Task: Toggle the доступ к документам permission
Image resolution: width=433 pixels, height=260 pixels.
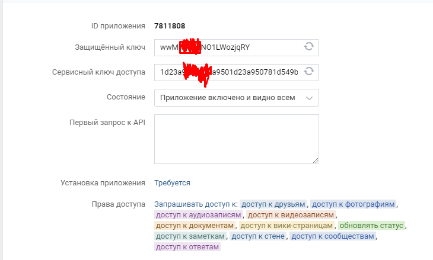Action: (195, 226)
